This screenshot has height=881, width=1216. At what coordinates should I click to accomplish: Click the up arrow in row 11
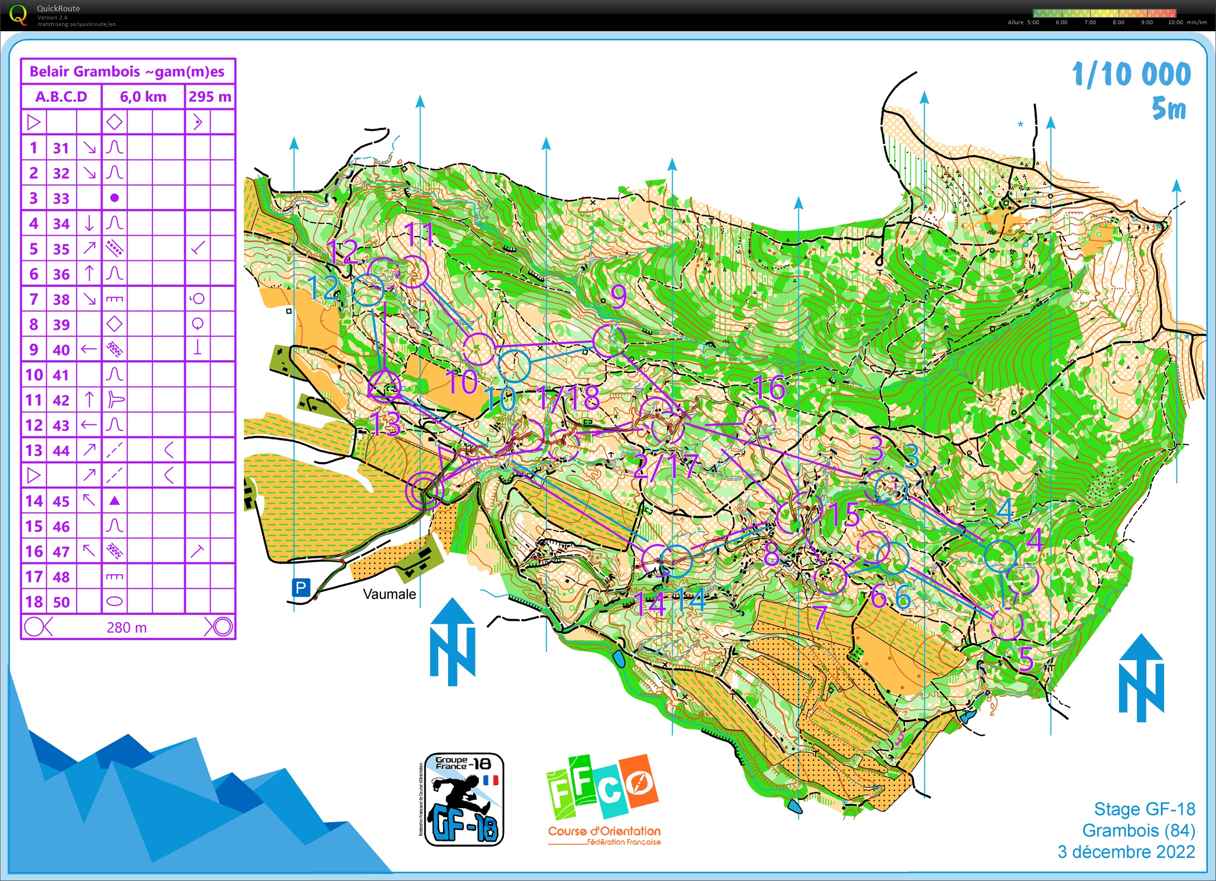click(89, 400)
